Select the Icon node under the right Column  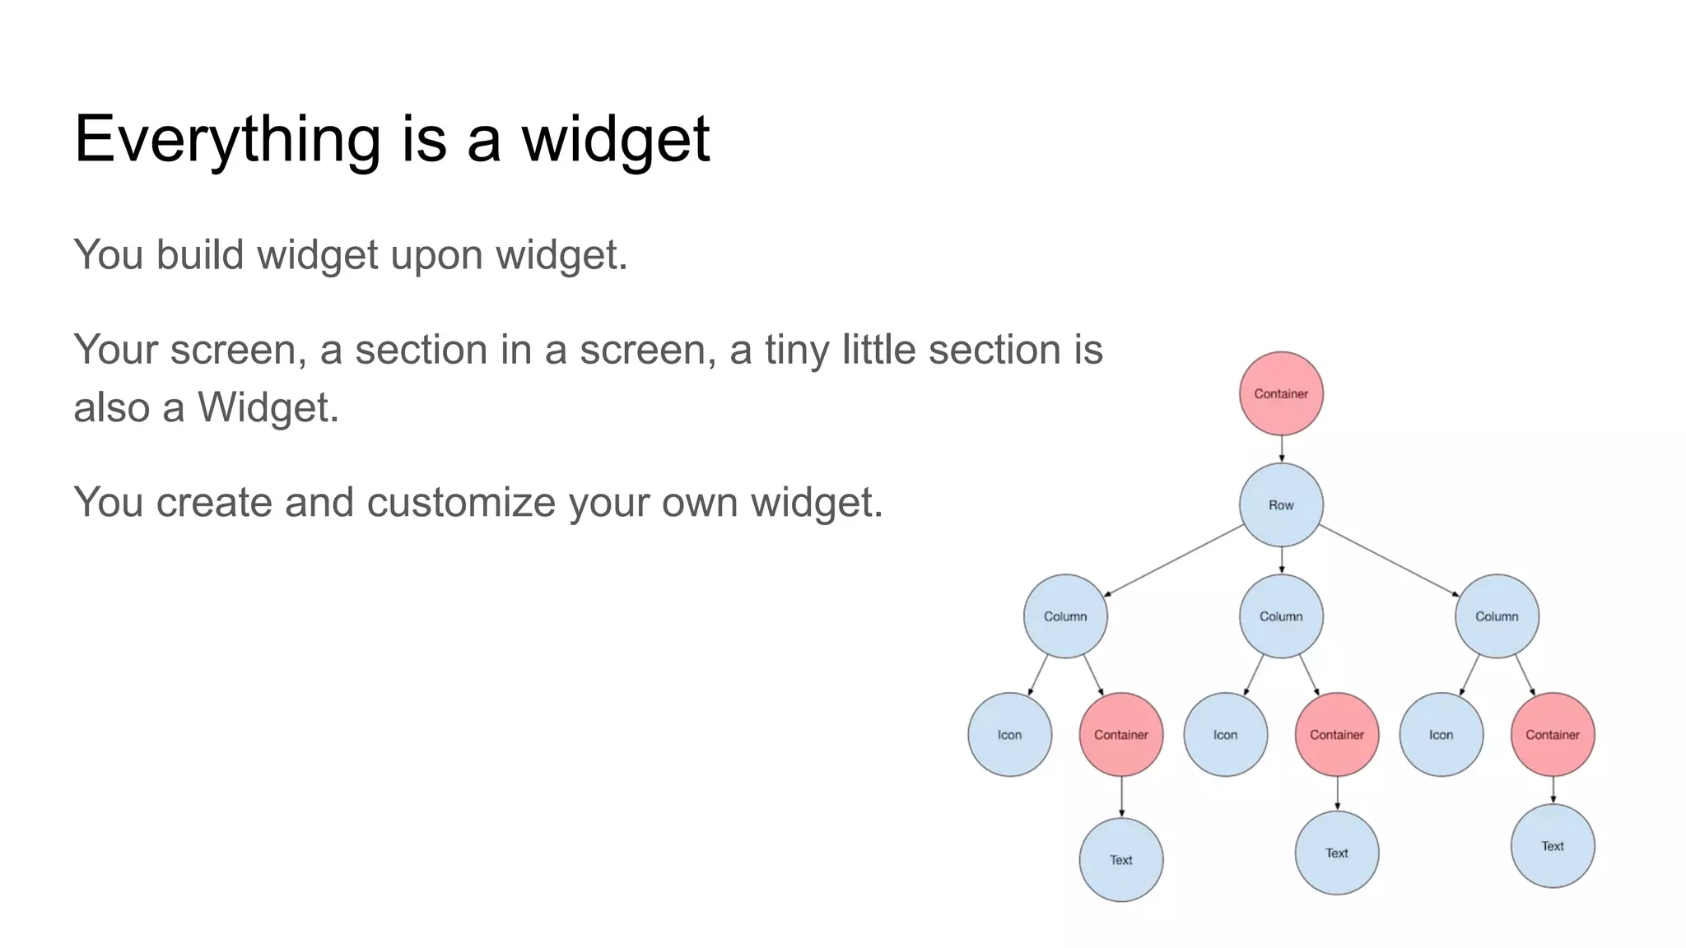(x=1441, y=734)
